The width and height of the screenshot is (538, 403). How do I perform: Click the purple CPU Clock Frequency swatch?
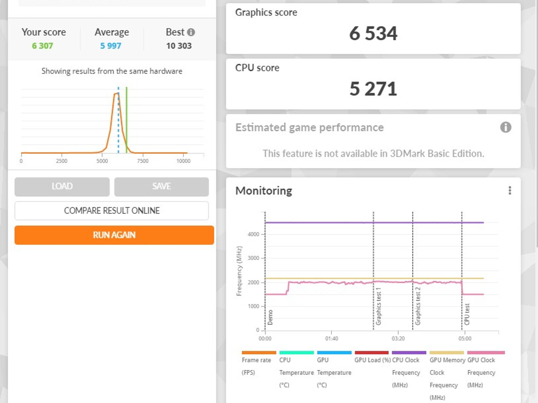[409, 353]
